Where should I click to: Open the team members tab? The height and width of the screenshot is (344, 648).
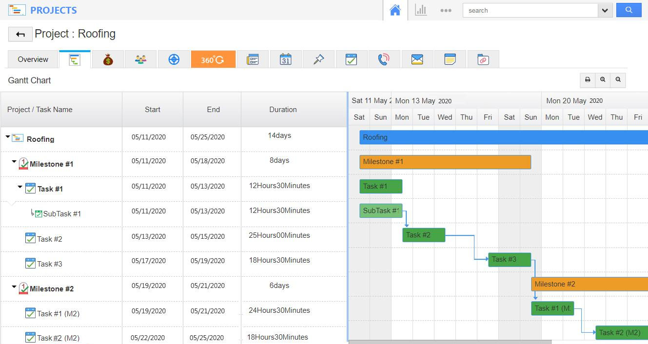click(140, 59)
